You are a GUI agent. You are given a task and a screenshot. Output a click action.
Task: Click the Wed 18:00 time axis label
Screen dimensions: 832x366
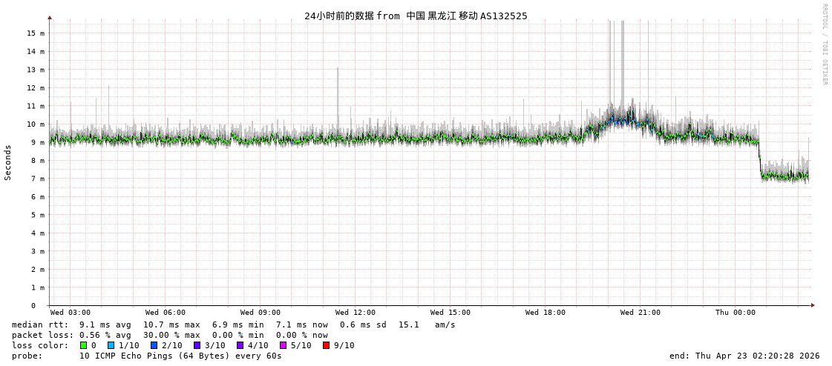(x=546, y=313)
